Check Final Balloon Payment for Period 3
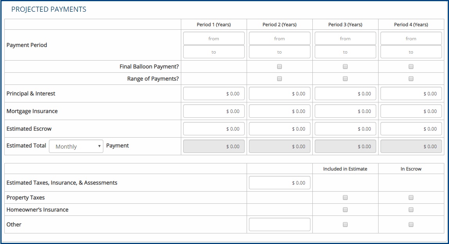The image size is (449, 244). pos(345,66)
